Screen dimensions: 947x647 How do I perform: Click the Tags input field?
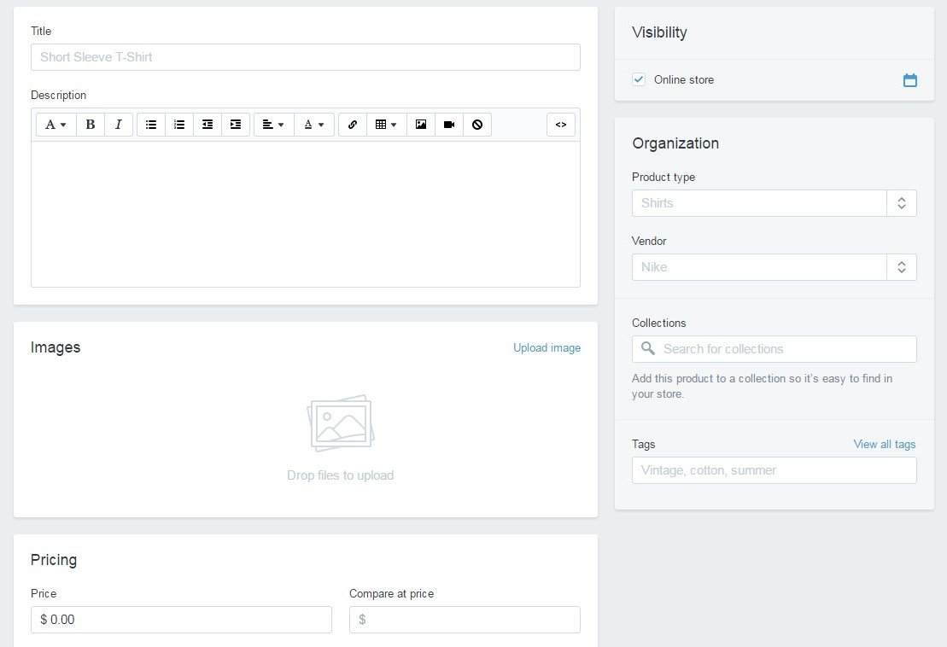(x=775, y=471)
